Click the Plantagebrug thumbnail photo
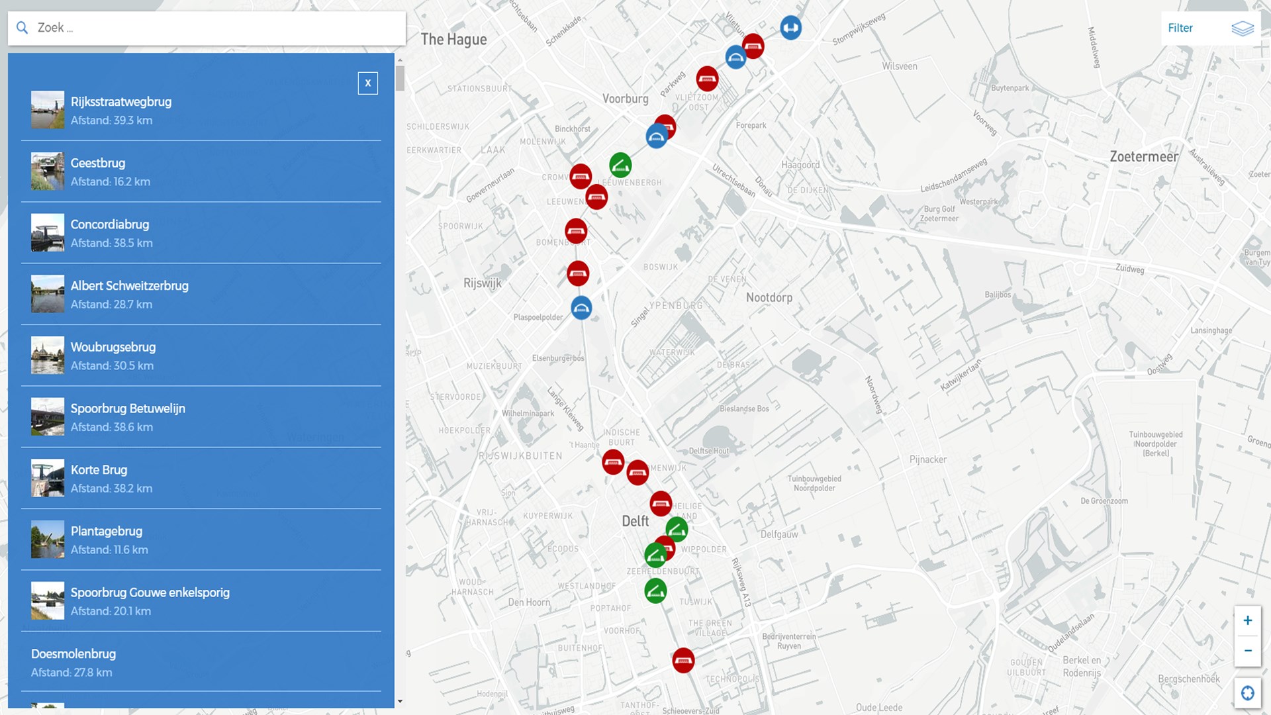This screenshot has width=1271, height=715. click(x=48, y=539)
